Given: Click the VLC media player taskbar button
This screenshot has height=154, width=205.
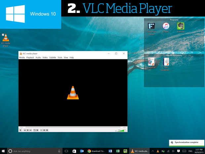Looking at the screenshot, I should coord(140,151).
